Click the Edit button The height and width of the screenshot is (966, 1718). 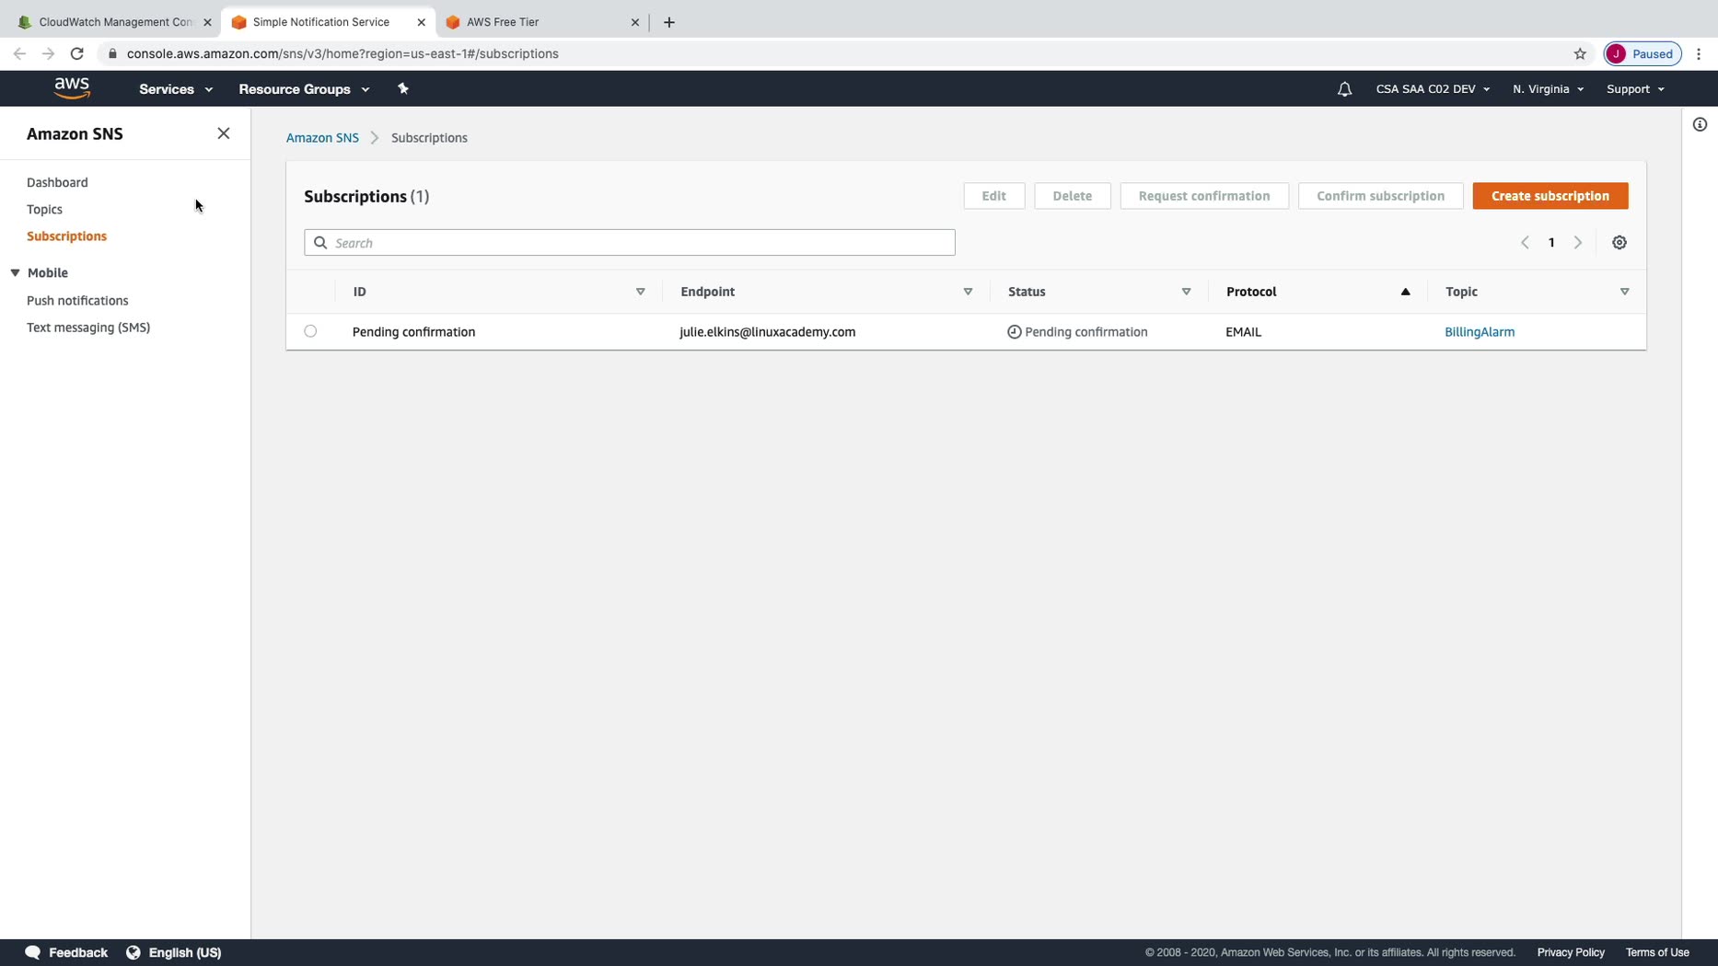993,196
